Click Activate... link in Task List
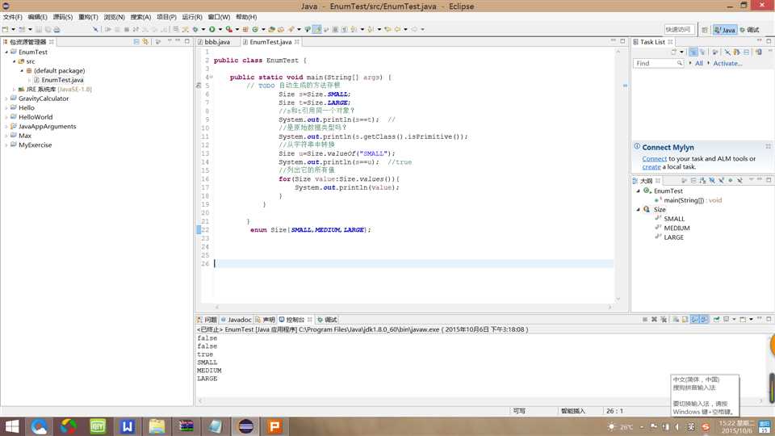Screen dimensions: 775x436 click(727, 63)
